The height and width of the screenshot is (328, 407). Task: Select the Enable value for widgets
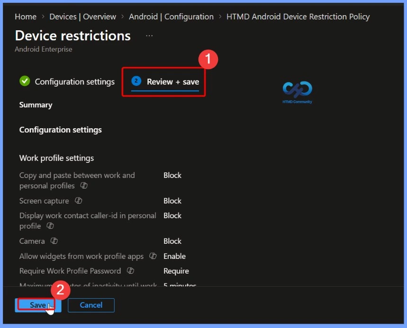(x=174, y=256)
